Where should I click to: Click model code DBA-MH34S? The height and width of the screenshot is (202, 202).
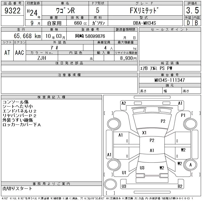click(144, 23)
